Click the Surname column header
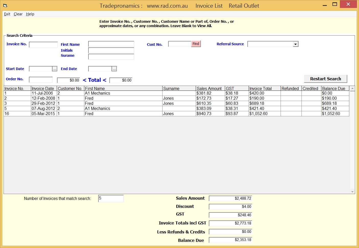The height and width of the screenshot is (248, 359). (179, 88)
